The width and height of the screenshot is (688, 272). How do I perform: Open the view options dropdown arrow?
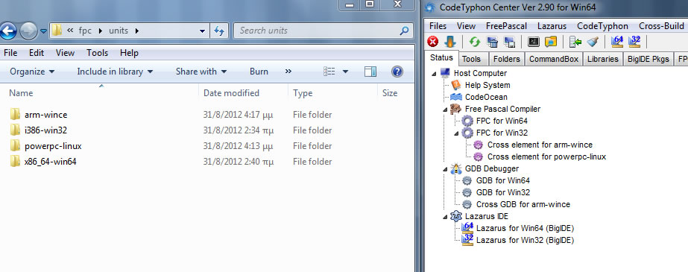[x=345, y=72]
